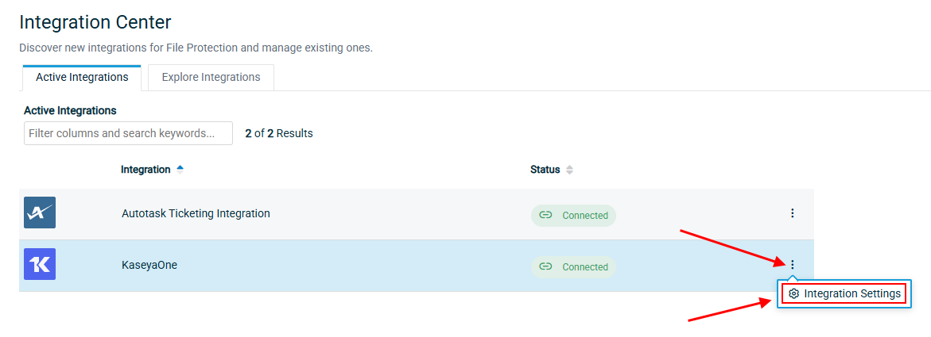931x337 pixels.
Task: Click the KaseyaOne Connected status badge
Action: pyautogui.click(x=573, y=266)
